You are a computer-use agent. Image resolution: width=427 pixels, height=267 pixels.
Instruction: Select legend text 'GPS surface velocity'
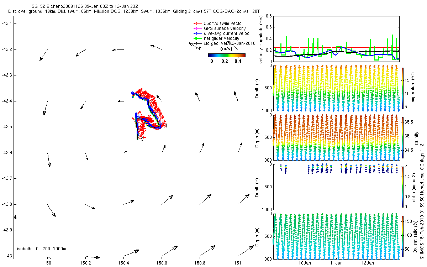click(x=225, y=28)
